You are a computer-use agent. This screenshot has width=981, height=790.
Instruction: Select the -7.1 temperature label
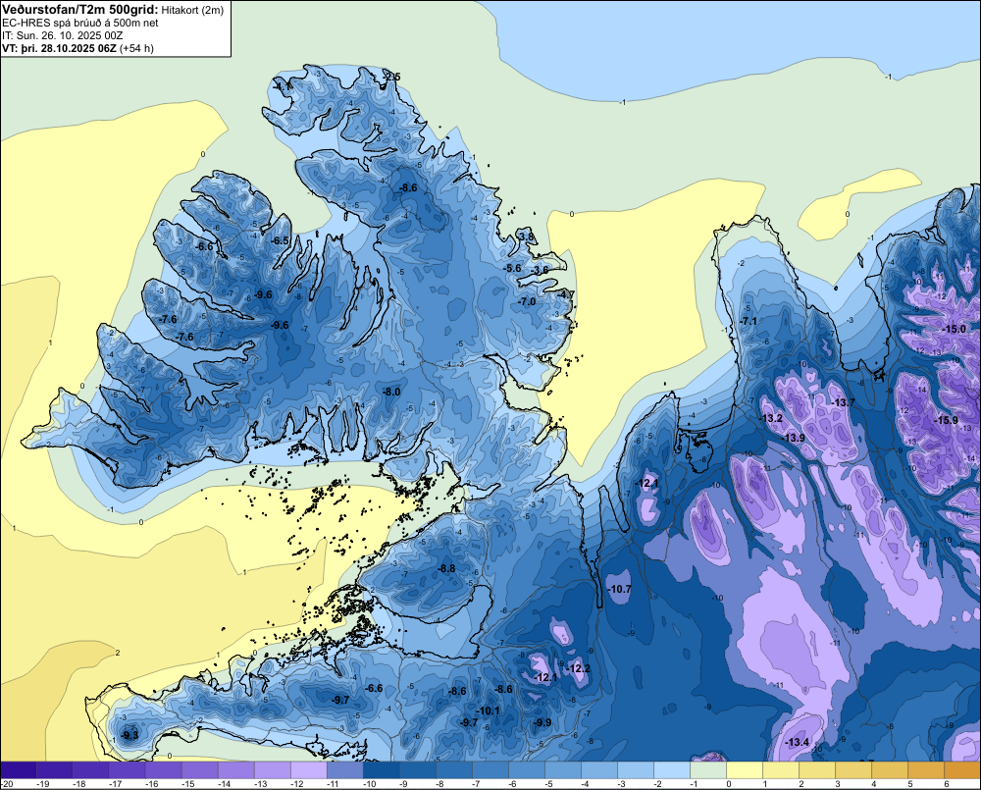click(749, 321)
